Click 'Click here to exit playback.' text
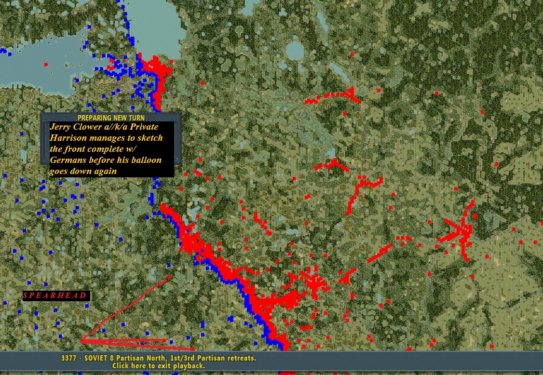 159,366
